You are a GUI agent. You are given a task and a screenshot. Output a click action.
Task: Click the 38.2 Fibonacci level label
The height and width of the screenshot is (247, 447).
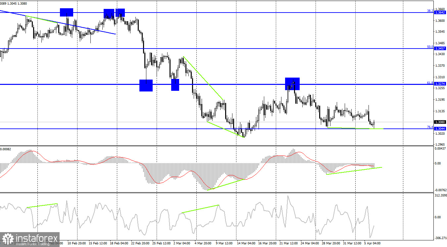[x=430, y=11]
